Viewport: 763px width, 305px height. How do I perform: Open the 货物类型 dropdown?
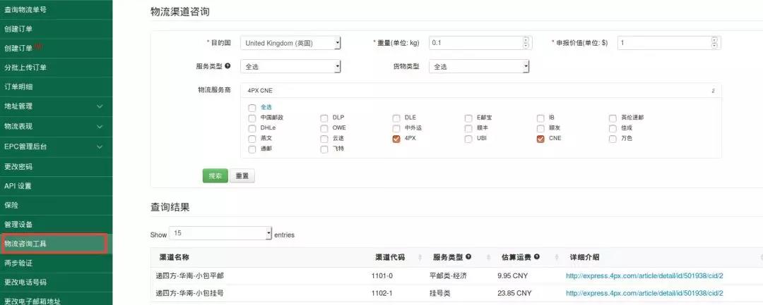coord(478,66)
